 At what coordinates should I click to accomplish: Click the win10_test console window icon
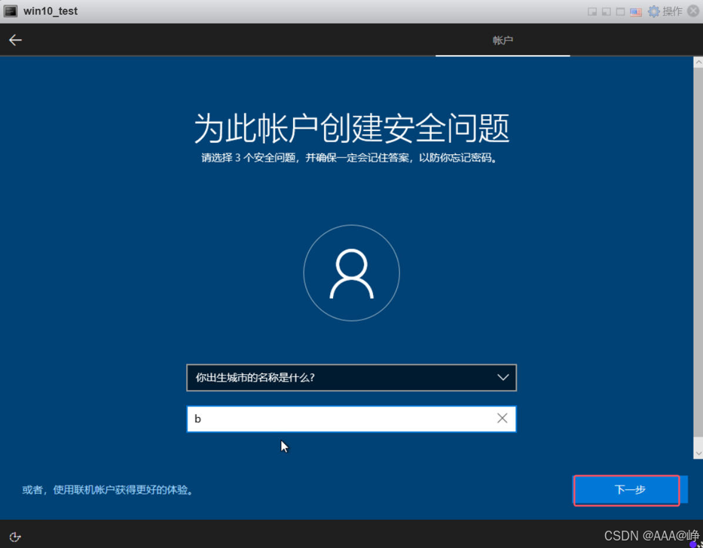[11, 11]
